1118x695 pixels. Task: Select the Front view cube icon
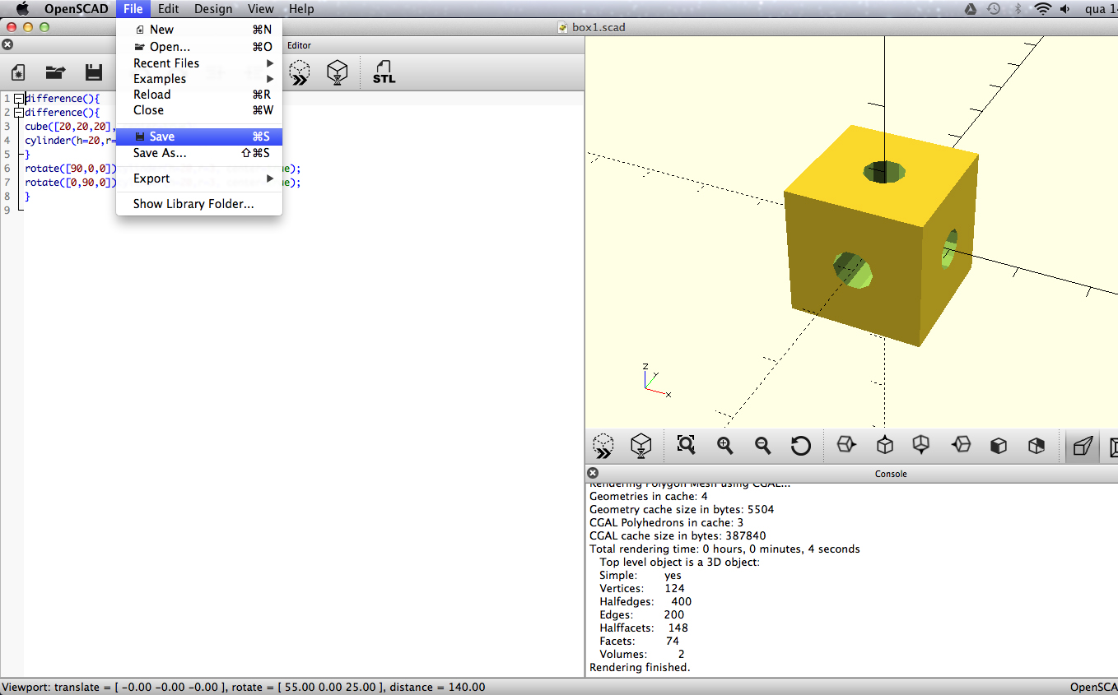999,446
